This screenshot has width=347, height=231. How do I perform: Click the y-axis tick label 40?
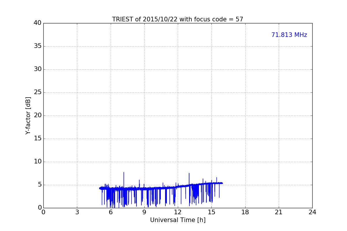38,23
